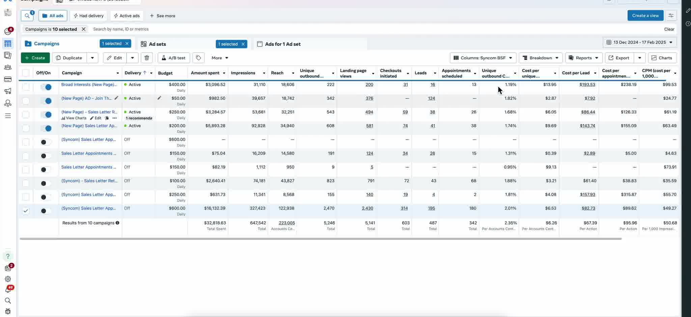Open Amount spent column dropdown arrow

pyautogui.click(x=224, y=73)
